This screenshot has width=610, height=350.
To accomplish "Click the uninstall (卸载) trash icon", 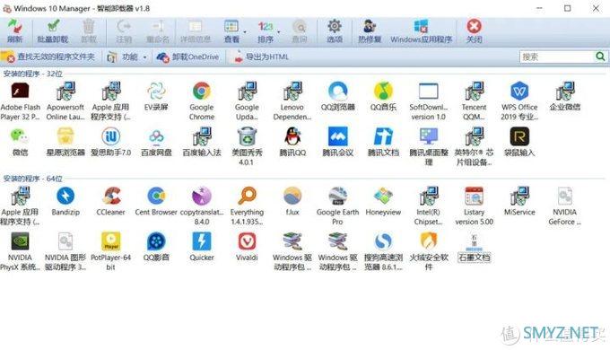I will (89, 26).
